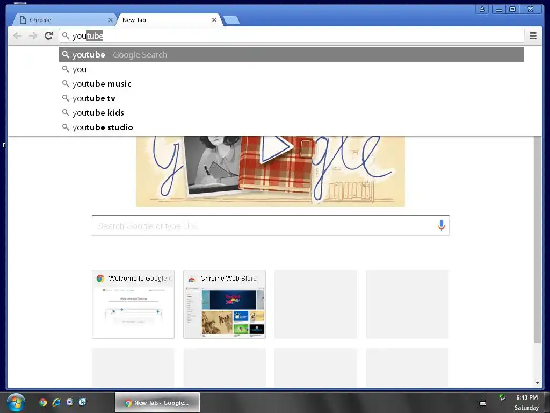Click the 6:43 PM system clock
Viewport: 550px width, 413px height.
pos(526,397)
